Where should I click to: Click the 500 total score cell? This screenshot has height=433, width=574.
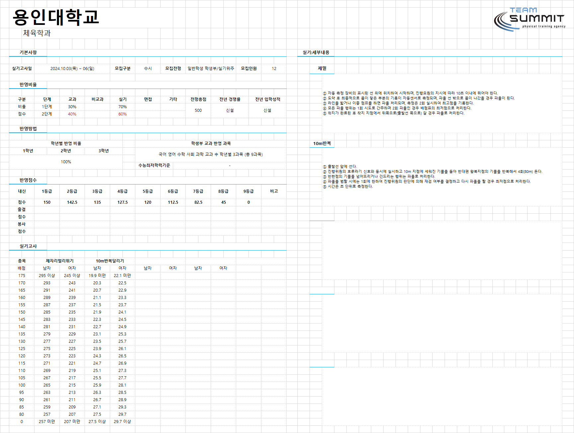pyautogui.click(x=198, y=110)
